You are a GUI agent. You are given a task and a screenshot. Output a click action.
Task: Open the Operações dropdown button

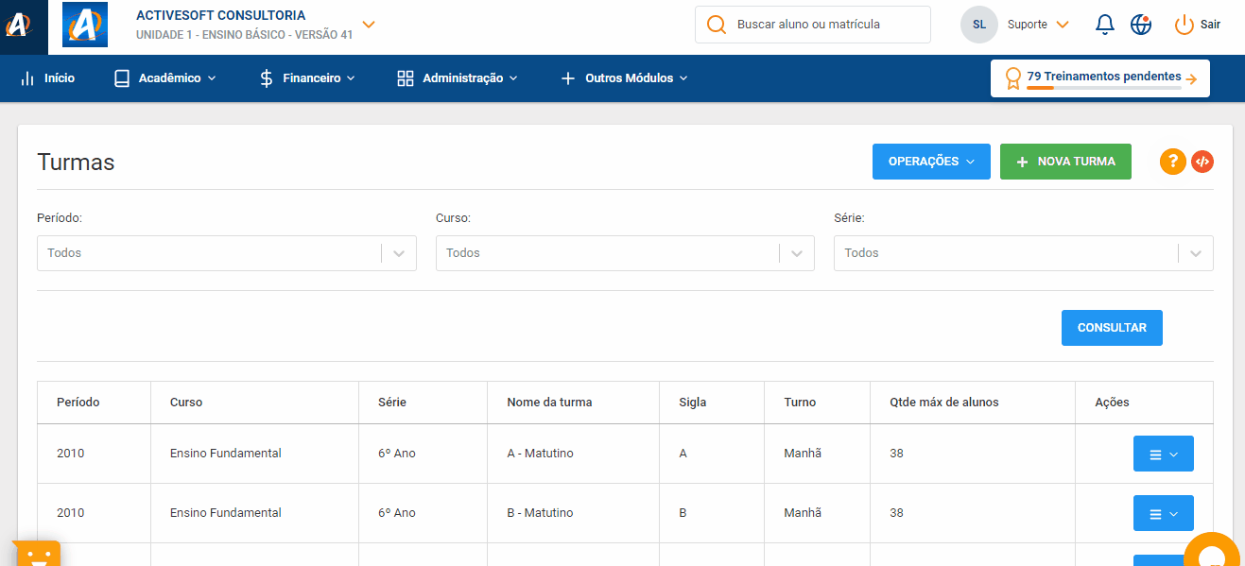[x=931, y=162]
